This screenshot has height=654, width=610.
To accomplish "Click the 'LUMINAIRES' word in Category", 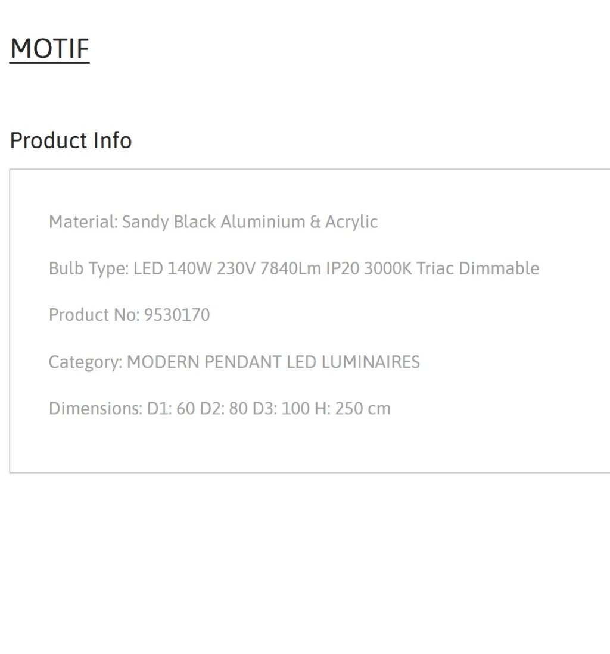I will (x=371, y=362).
